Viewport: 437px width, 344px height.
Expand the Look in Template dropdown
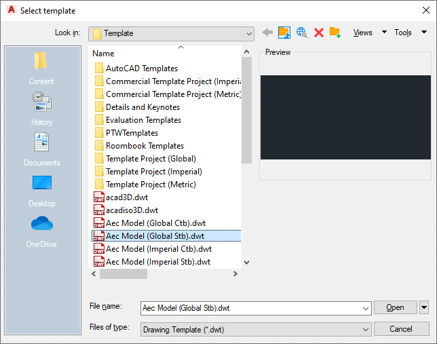171,34
